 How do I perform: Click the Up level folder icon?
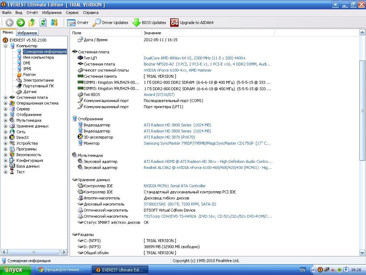[32, 23]
